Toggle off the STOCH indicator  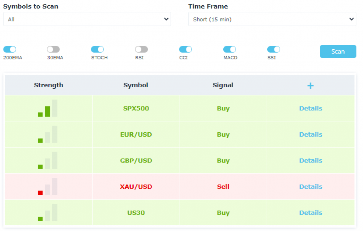[x=97, y=49]
